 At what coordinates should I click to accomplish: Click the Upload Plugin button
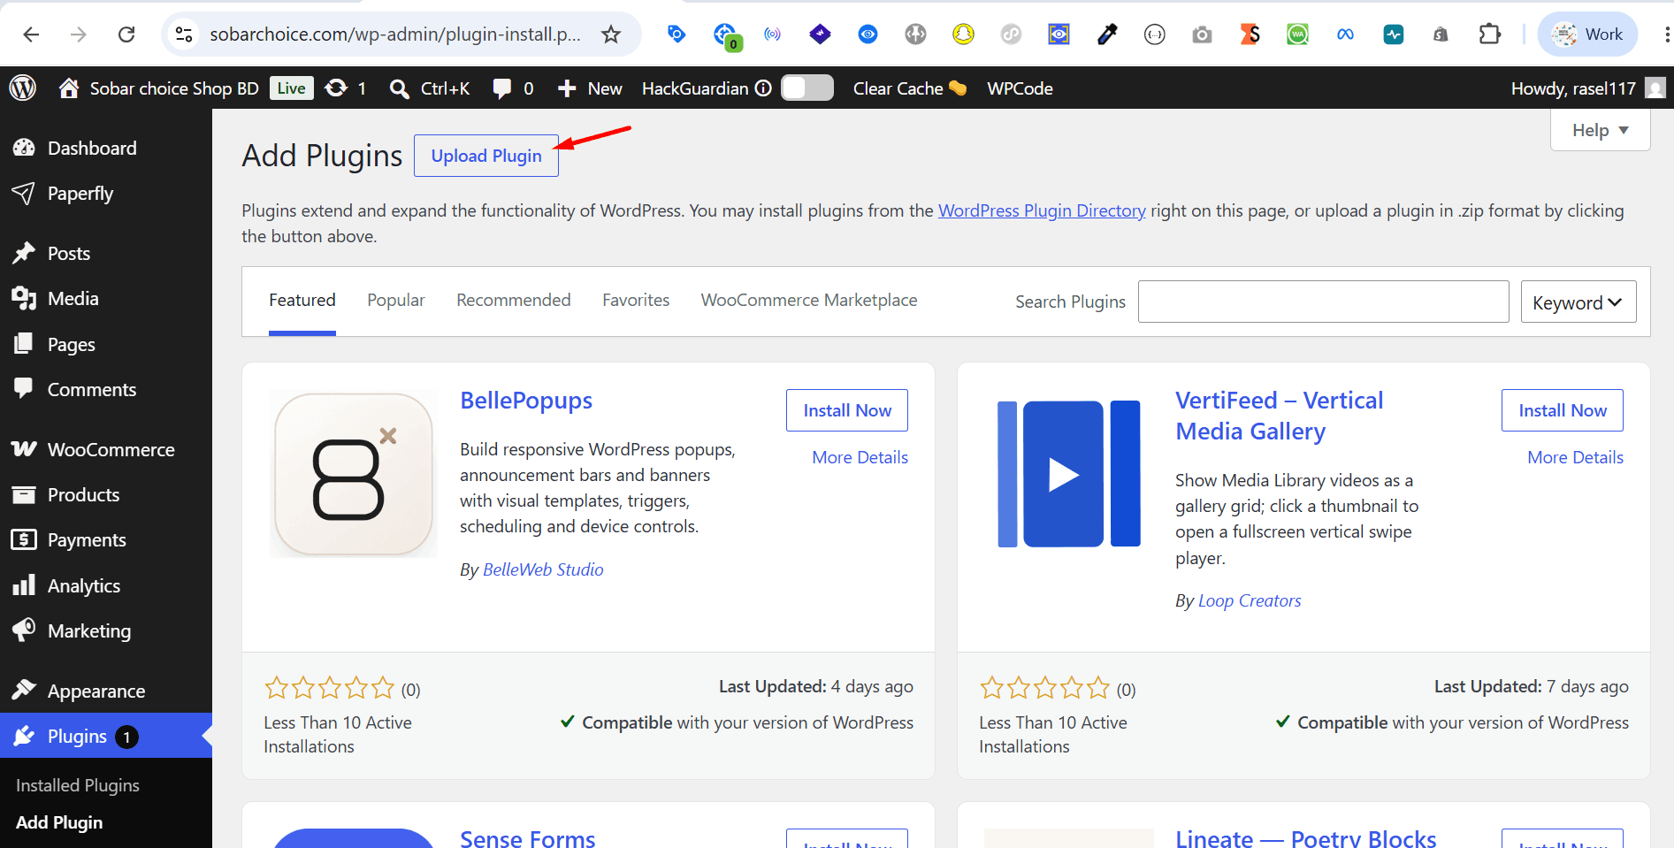pos(486,156)
